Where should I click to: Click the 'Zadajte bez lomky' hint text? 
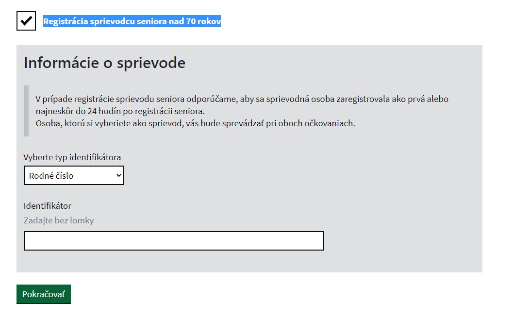pyautogui.click(x=59, y=220)
